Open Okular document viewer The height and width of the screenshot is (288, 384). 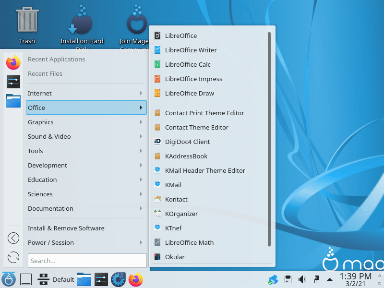209,257
